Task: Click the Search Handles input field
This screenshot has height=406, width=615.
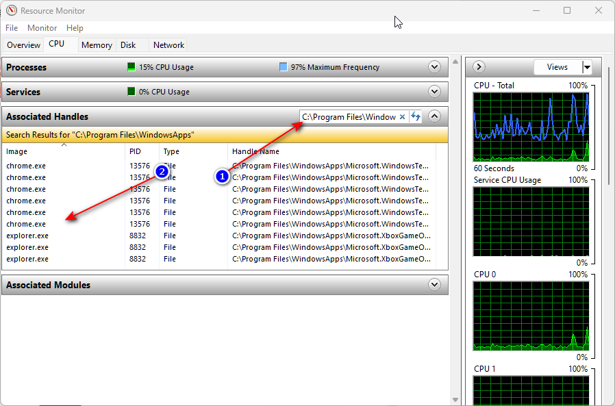Action: tap(349, 117)
